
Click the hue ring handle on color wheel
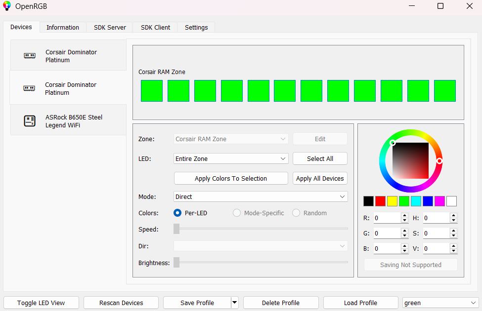[x=439, y=161]
